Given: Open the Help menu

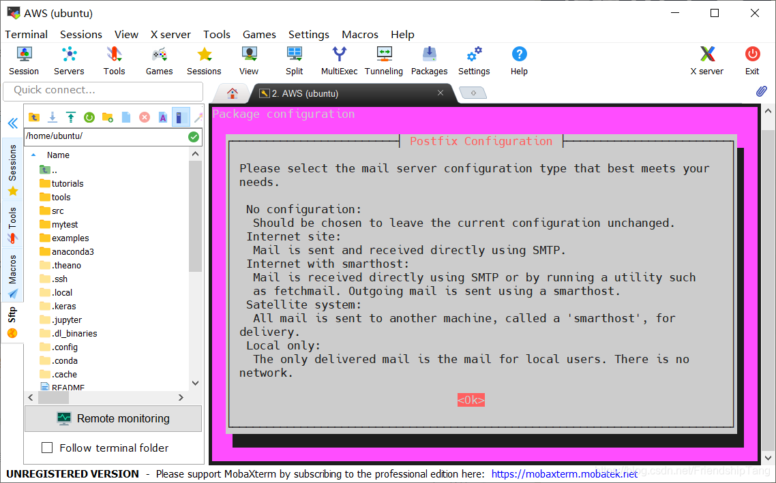Looking at the screenshot, I should click(402, 35).
